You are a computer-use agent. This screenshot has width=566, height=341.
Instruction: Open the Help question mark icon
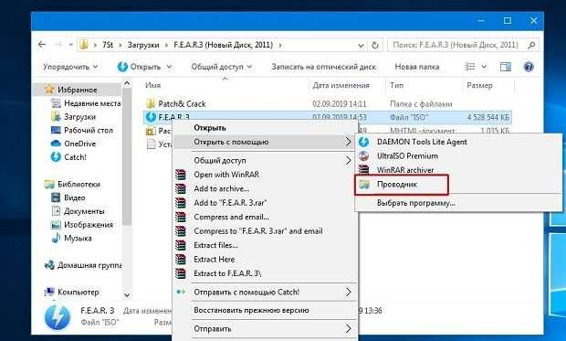(529, 67)
